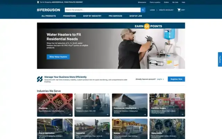Click the Help link

pyautogui.click(x=183, y=2)
